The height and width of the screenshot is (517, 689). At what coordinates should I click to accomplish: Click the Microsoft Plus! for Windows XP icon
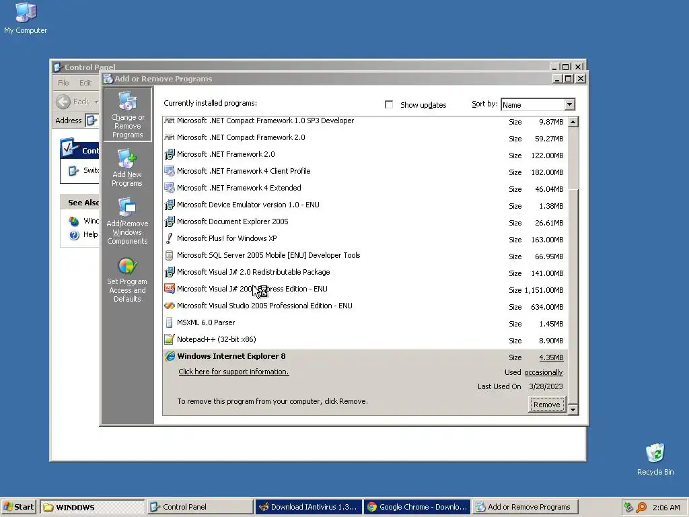click(169, 238)
